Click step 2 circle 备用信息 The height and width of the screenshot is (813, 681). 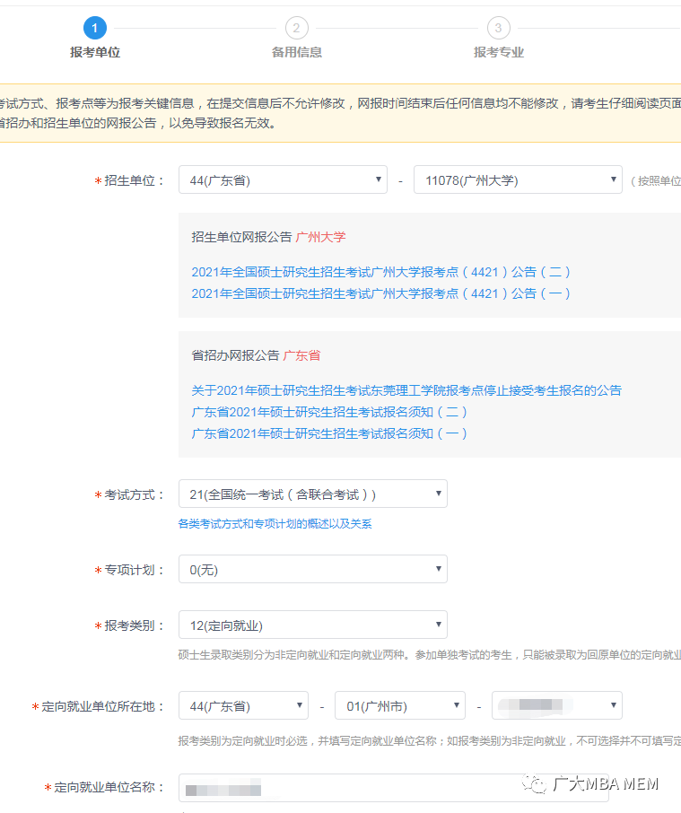click(296, 28)
